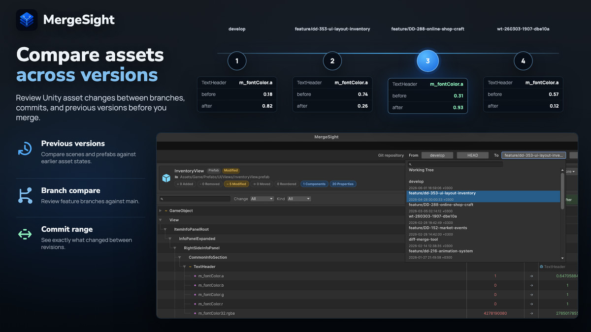591x332 pixels.
Task: Click the diamond icon beside m_fontColor32.rgba
Action: click(x=195, y=313)
